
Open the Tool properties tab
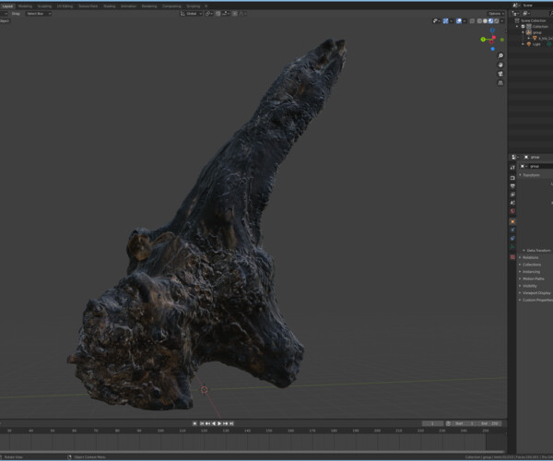[x=512, y=167]
